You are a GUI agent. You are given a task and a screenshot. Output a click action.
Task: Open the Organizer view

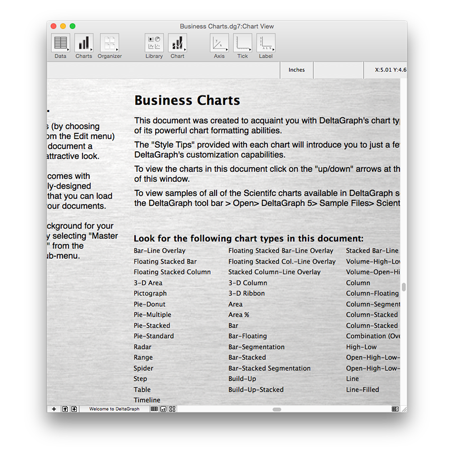click(x=109, y=43)
